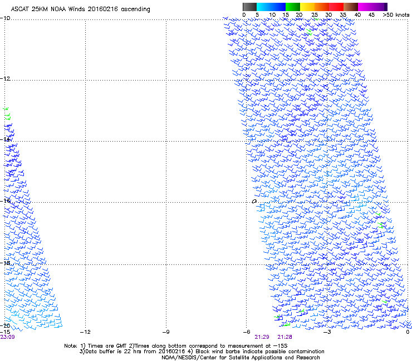Image resolution: width=412 pixels, height=361 pixels.
Task: Click the orange 25-30 knots legend color
Action: [x=322, y=7]
